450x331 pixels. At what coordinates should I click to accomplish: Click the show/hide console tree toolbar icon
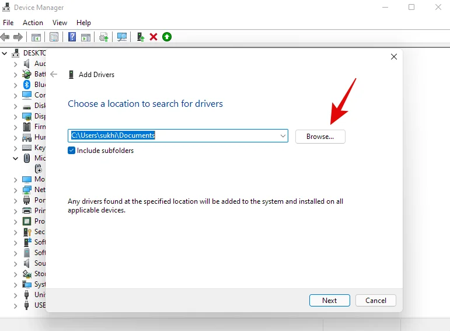point(36,37)
